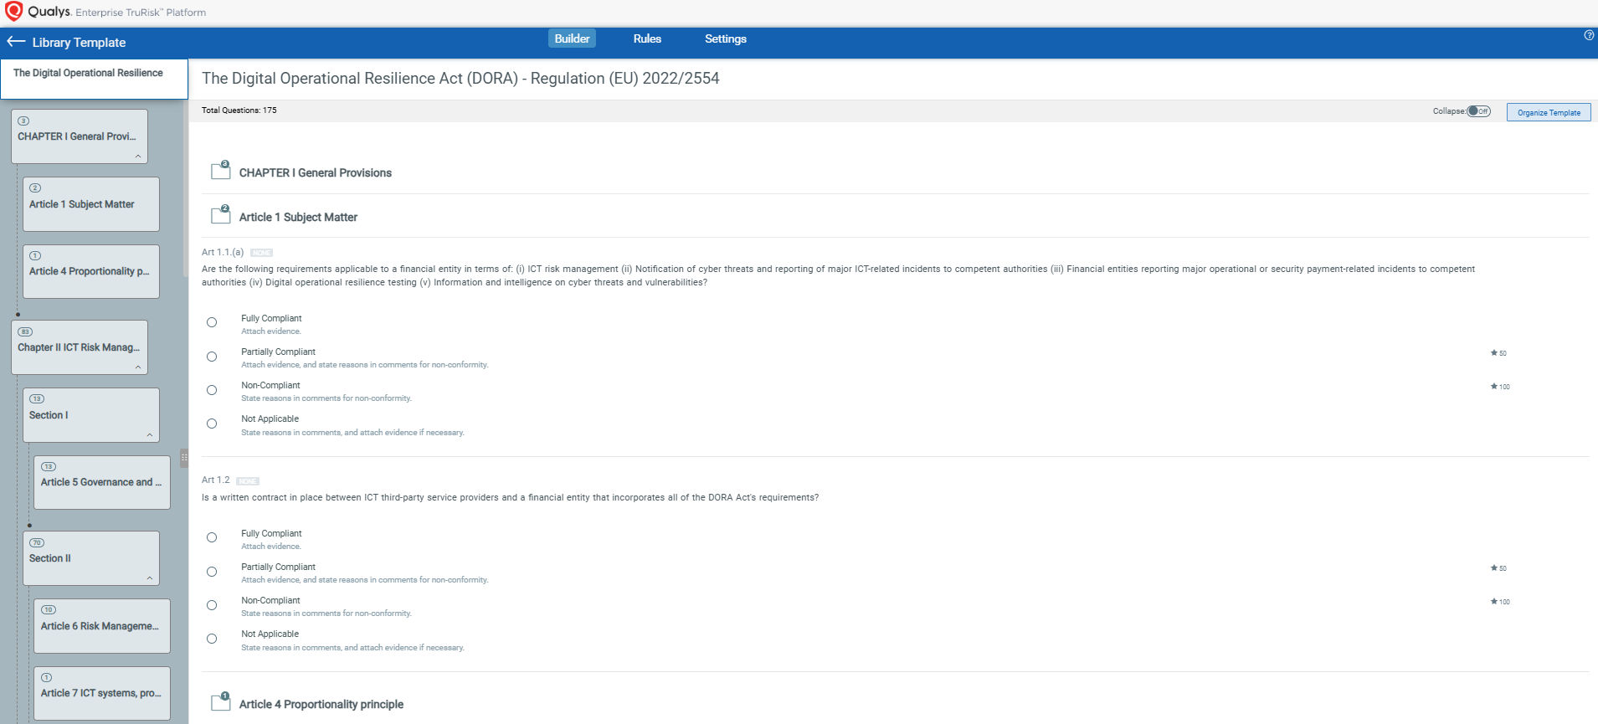Select Partially Compliant for Art 1.2
The image size is (1598, 724).
pyautogui.click(x=212, y=572)
